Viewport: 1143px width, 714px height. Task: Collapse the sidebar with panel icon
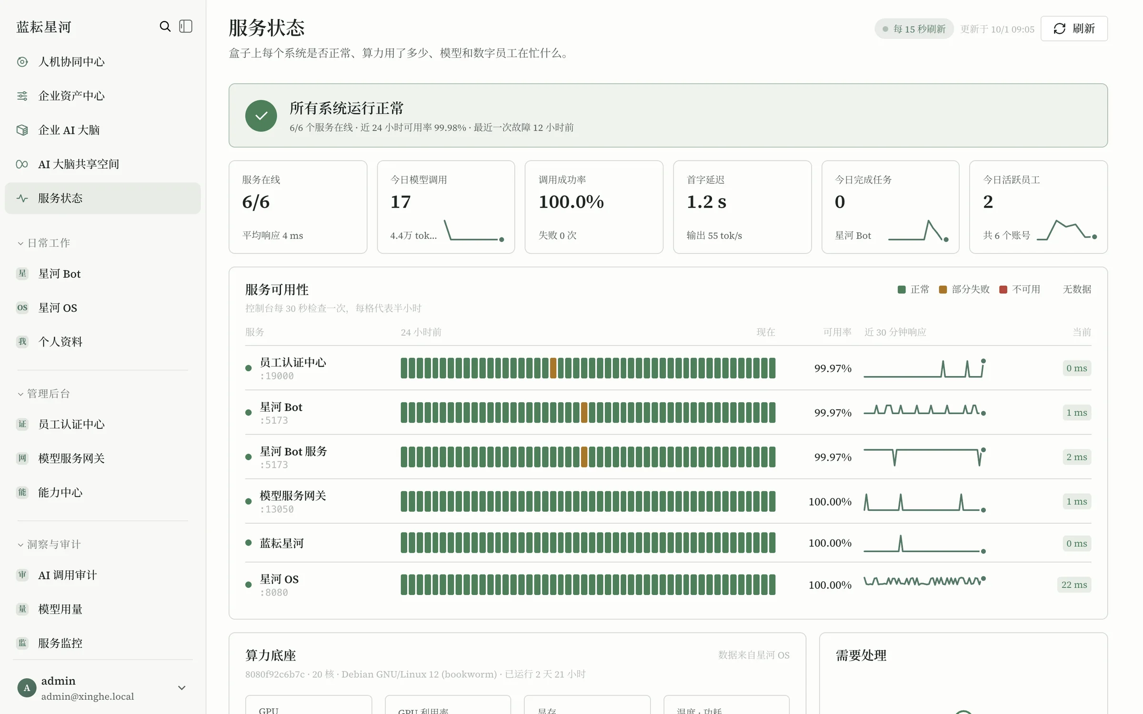pyautogui.click(x=186, y=27)
